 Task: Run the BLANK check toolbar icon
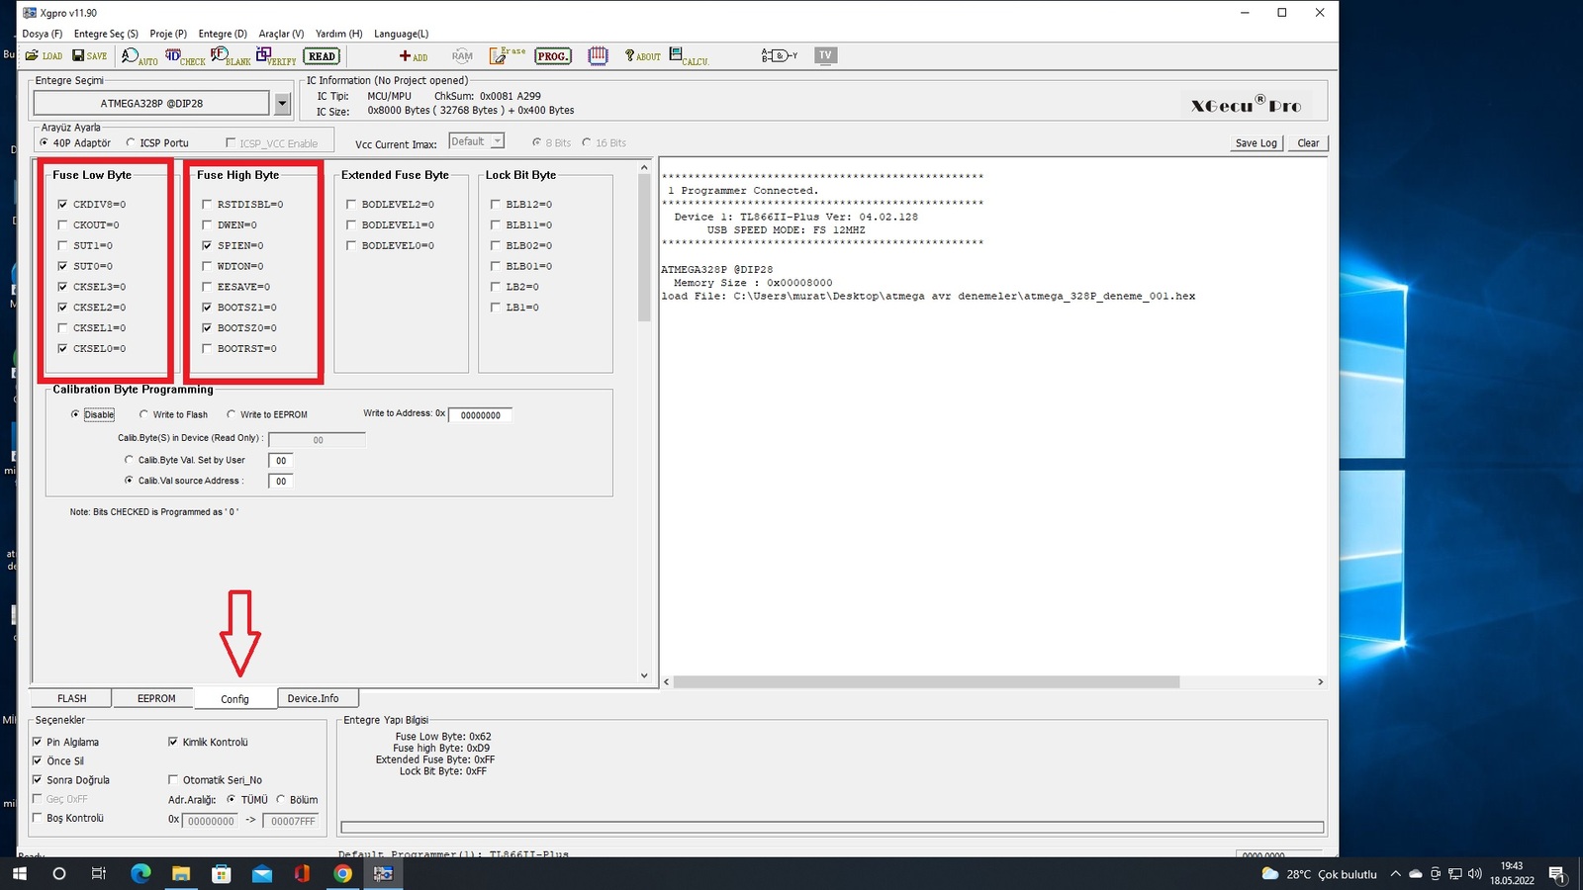(231, 56)
